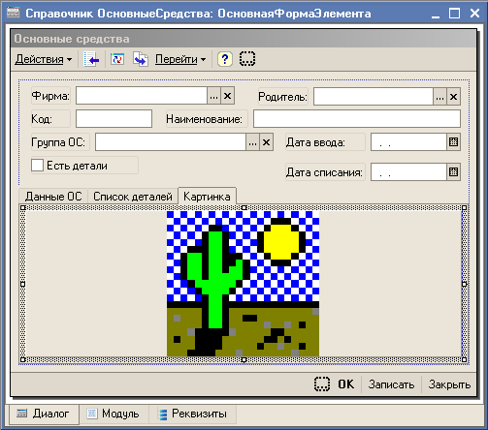Image resolution: width=488 pixels, height=430 pixels.
Task: Click the Родитель label
Action: point(282,97)
